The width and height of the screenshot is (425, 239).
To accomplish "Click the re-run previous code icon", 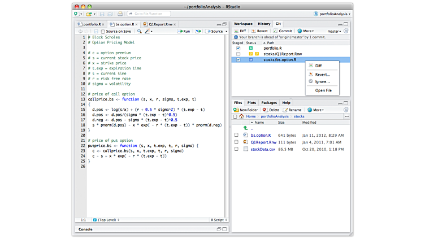I will 198,32.
